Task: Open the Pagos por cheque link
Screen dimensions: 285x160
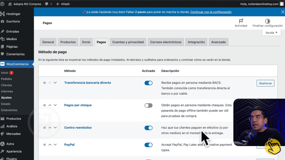Action: click(x=78, y=105)
